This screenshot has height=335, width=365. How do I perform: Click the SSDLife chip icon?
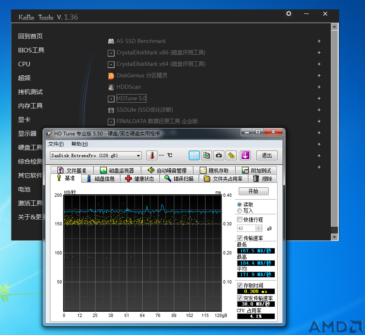tap(111, 110)
